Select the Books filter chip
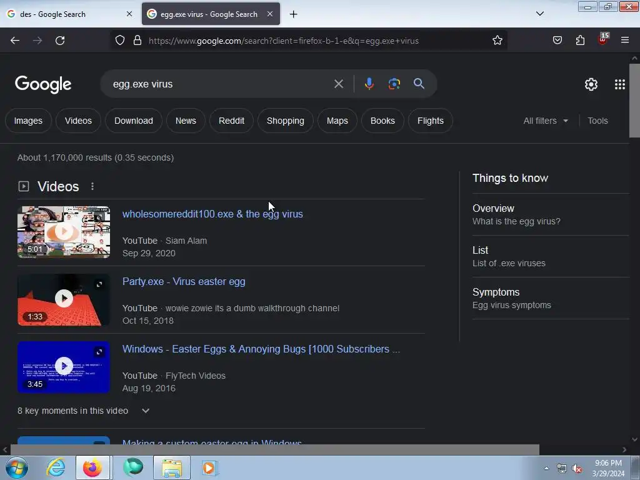 pos(382,121)
